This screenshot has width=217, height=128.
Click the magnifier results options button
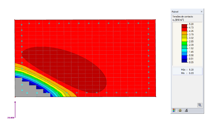pyautogui.click(x=200, y=105)
